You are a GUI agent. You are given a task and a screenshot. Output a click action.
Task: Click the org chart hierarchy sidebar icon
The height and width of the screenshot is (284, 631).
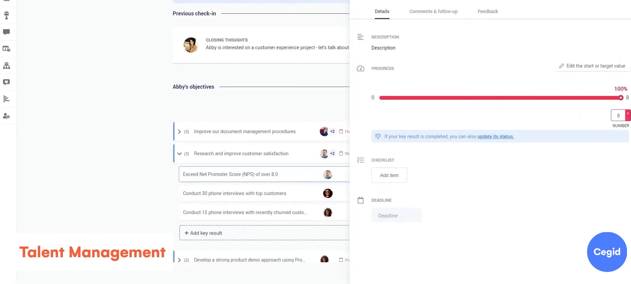pos(6,66)
